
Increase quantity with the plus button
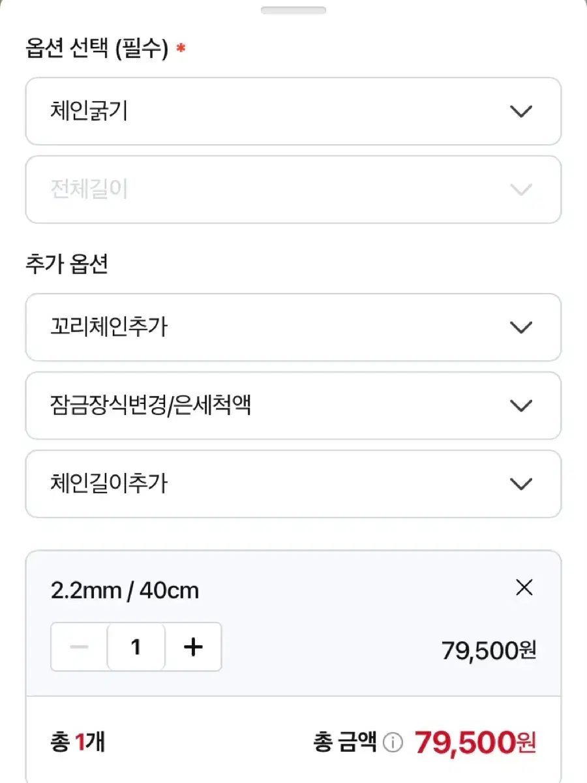(x=193, y=647)
